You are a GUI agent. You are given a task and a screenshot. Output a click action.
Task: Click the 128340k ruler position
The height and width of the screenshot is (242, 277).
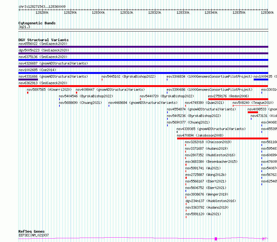pos(211,12)
